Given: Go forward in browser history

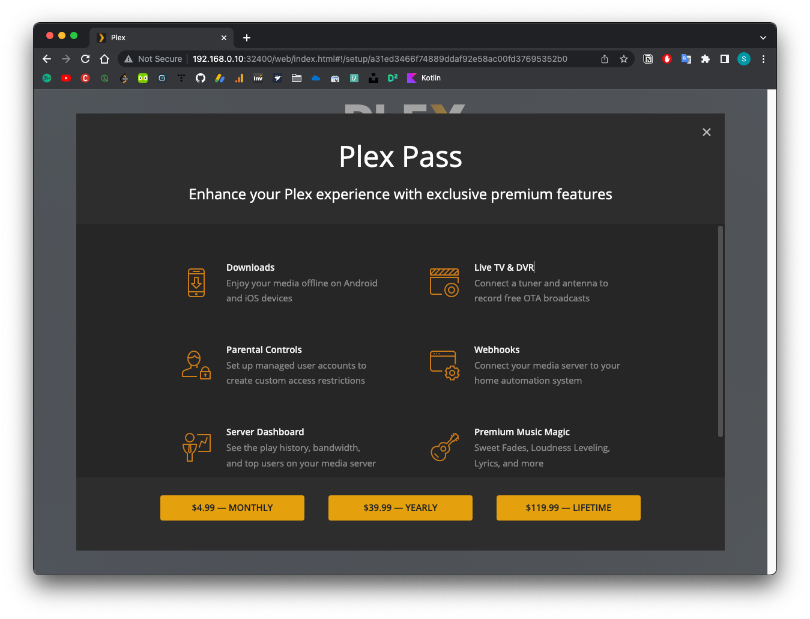Looking at the screenshot, I should pyautogui.click(x=66, y=59).
